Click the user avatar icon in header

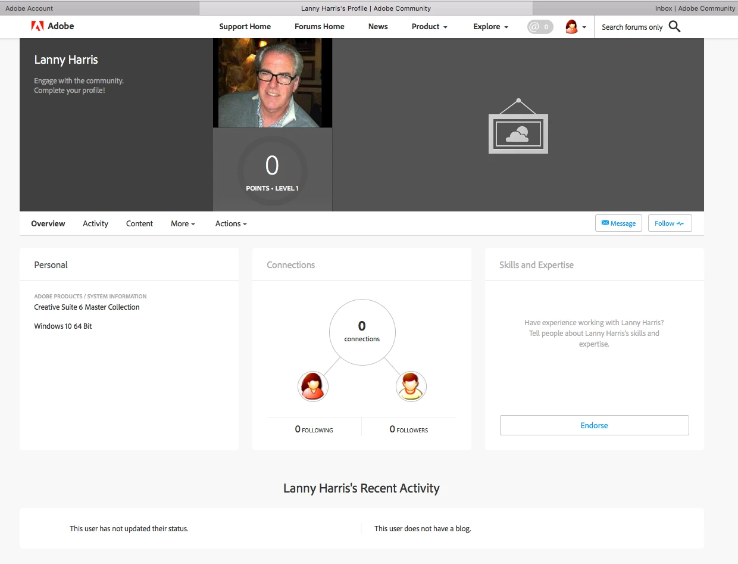[x=571, y=27]
